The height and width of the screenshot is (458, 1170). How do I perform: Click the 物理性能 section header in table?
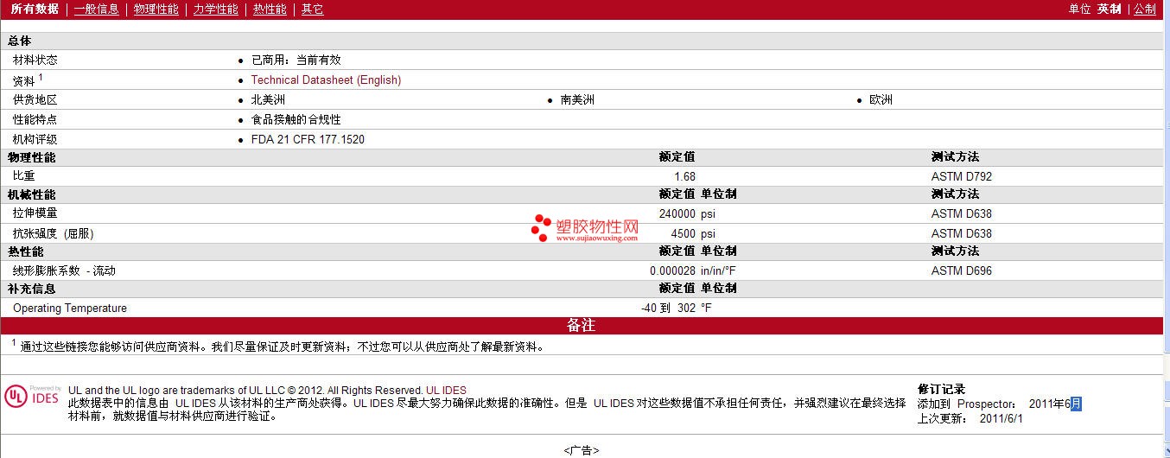(x=32, y=157)
